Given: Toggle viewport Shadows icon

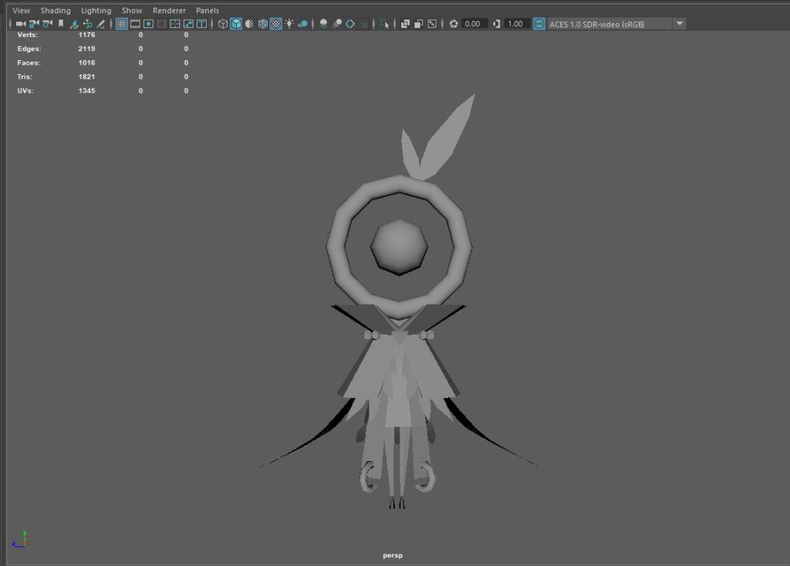Looking at the screenshot, I should pos(302,24).
